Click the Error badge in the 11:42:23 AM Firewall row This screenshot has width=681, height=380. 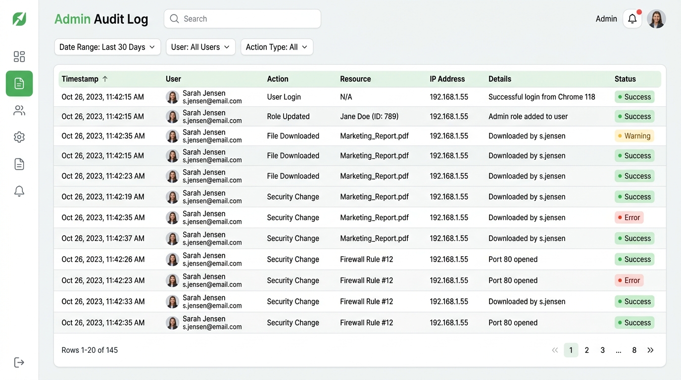click(x=629, y=281)
